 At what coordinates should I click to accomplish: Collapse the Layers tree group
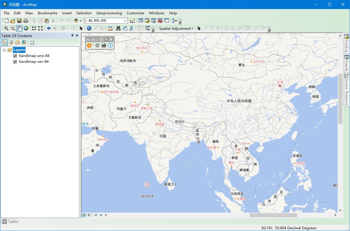4,50
